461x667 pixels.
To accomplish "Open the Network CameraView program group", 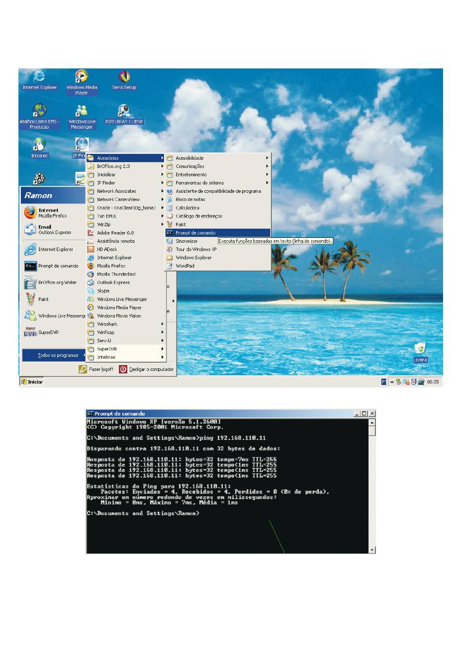I will pyautogui.click(x=126, y=200).
